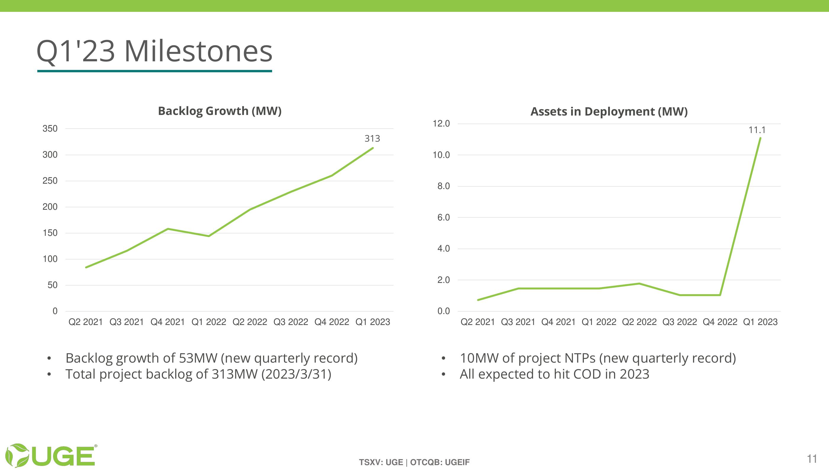Click Q4 2022 on Backlog Growth axis

(332, 322)
